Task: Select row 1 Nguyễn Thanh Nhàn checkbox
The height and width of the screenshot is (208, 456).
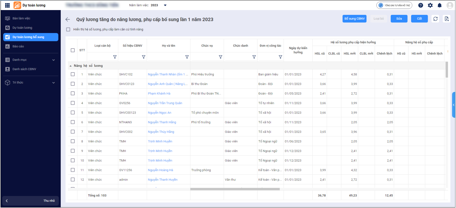Action: coord(73,74)
